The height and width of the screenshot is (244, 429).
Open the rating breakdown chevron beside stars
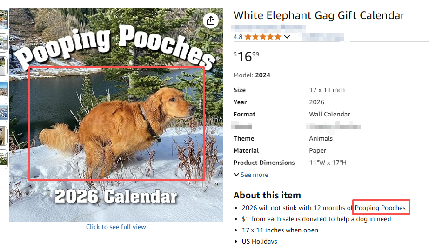pos(287,37)
